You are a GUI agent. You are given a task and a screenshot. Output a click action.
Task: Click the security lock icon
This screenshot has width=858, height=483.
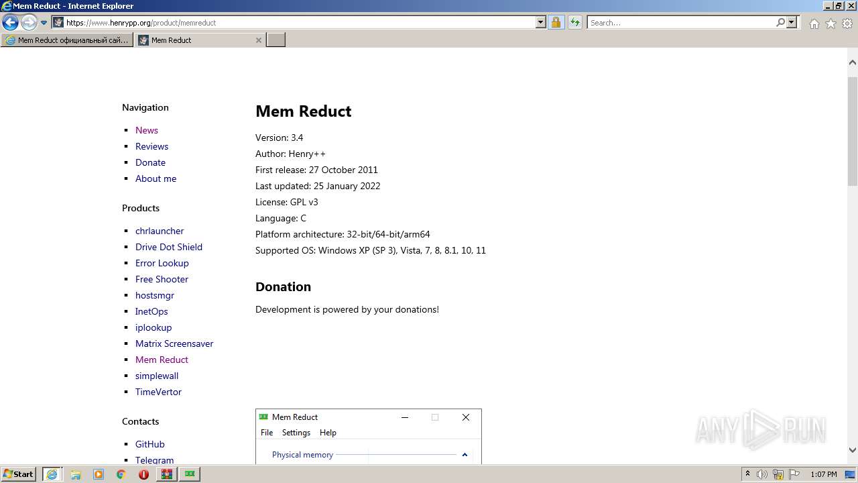point(556,22)
